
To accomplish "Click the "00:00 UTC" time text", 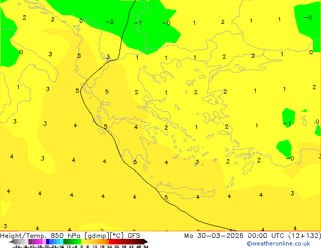I will 266,236.
